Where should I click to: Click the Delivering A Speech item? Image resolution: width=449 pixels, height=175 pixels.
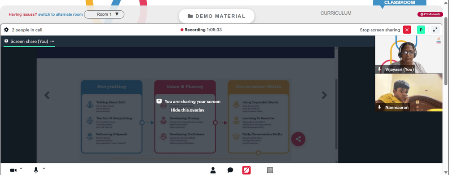click(111, 135)
